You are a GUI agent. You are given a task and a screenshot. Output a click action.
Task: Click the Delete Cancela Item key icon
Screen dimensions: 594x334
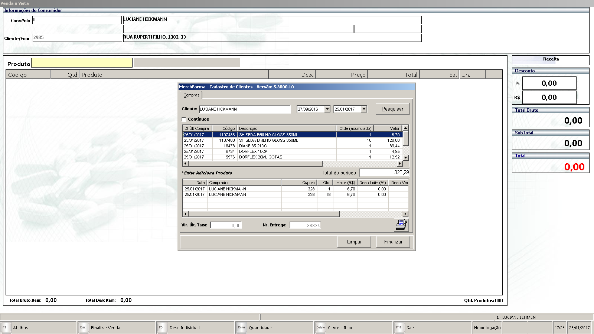tap(320, 328)
